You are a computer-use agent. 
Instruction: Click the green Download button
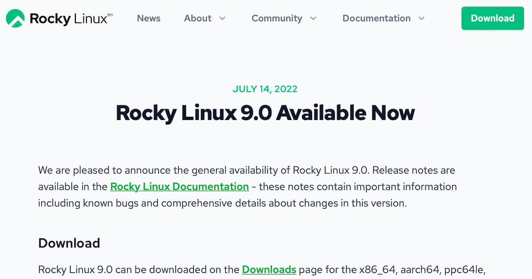click(x=493, y=18)
